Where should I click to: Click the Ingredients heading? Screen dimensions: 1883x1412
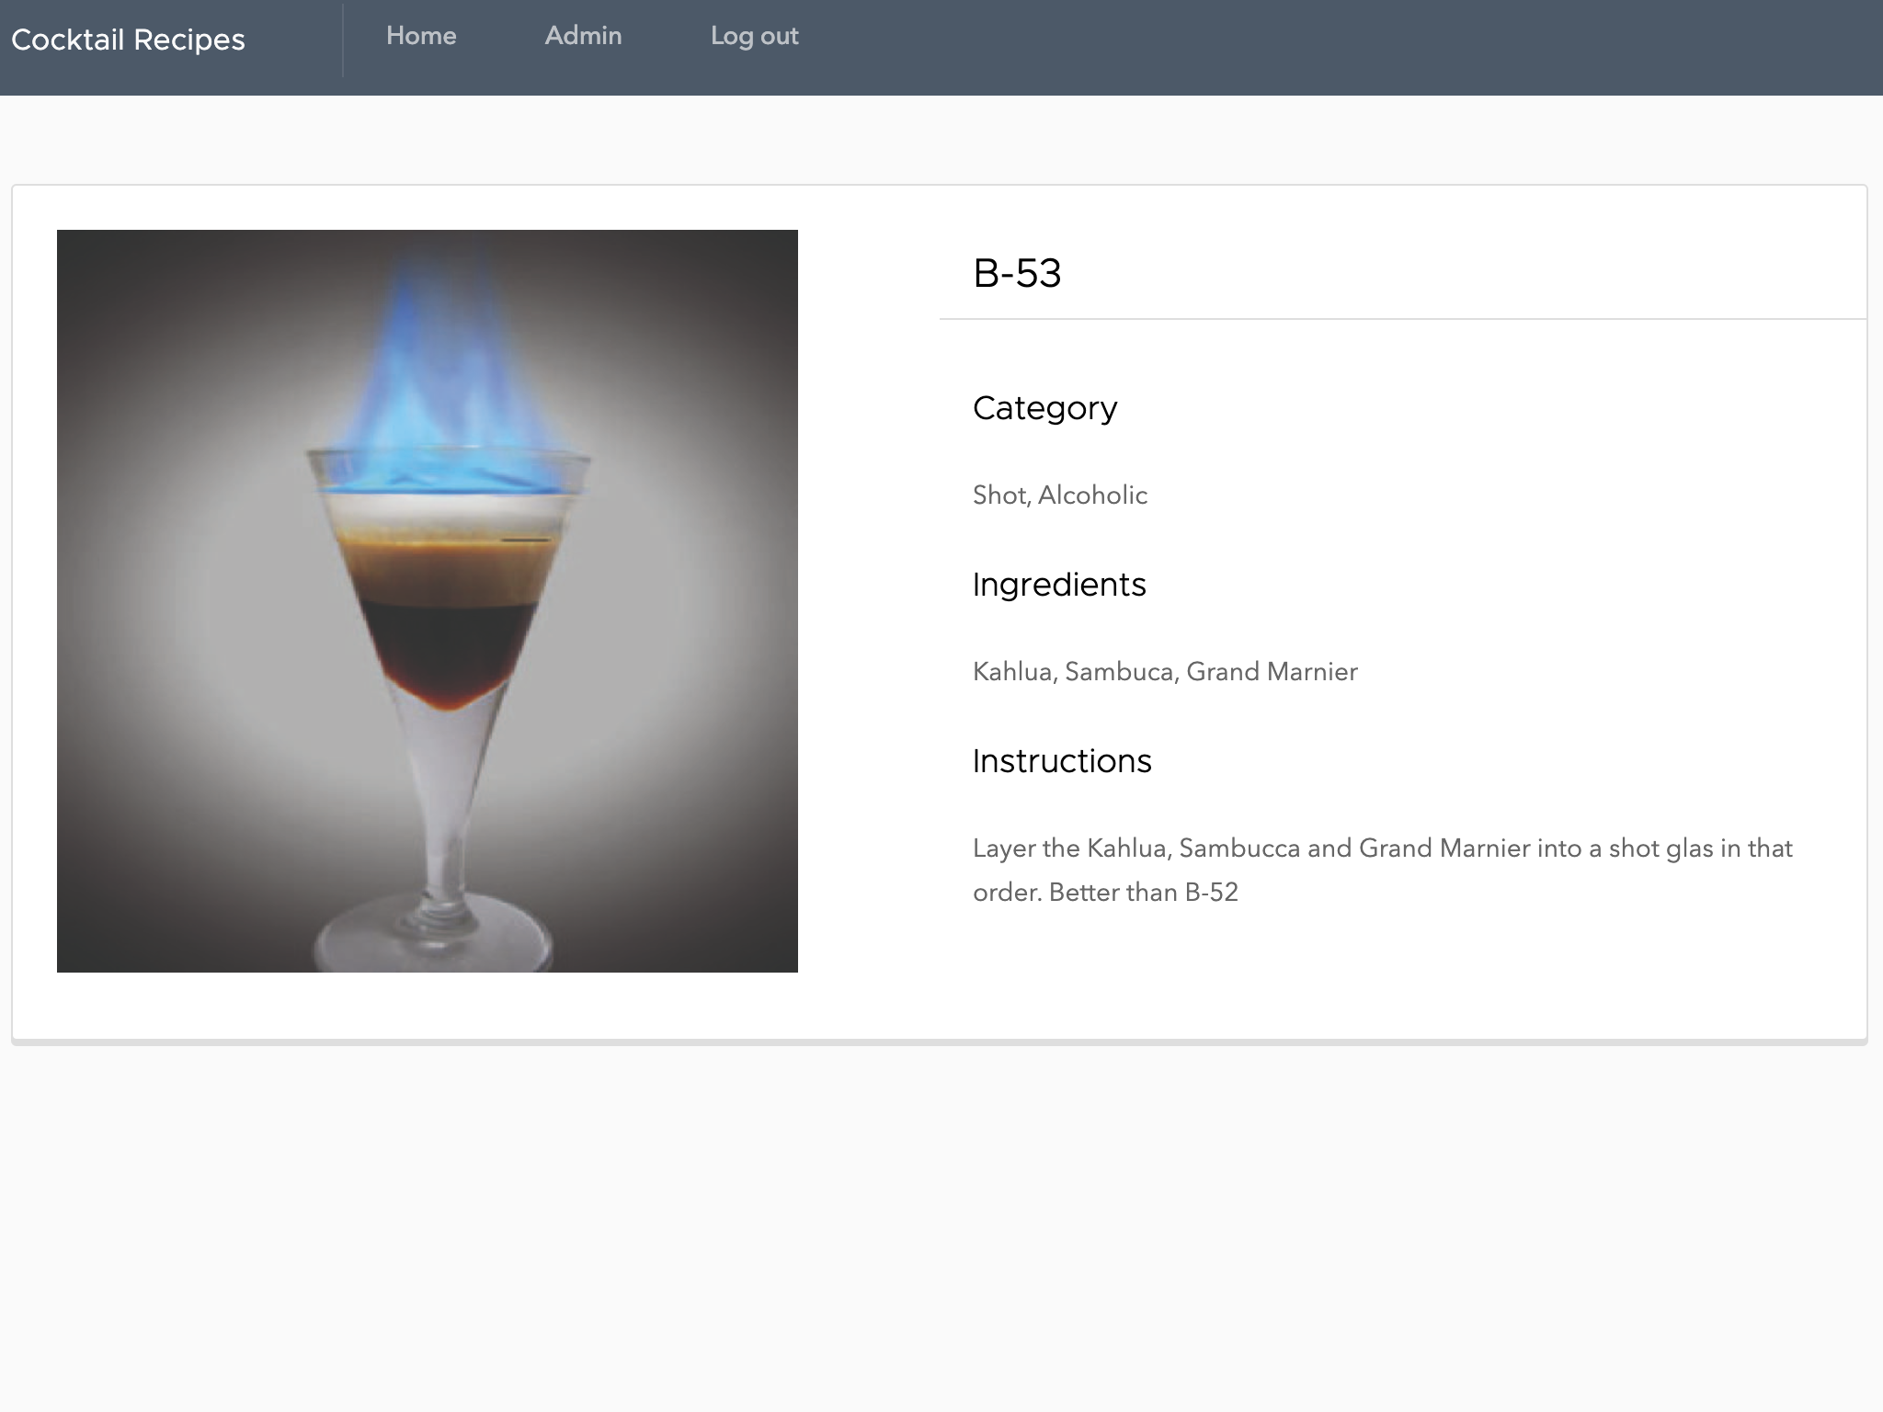click(1059, 584)
